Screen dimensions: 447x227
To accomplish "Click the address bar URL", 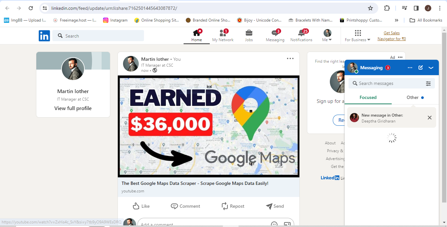I will pyautogui.click(x=114, y=8).
